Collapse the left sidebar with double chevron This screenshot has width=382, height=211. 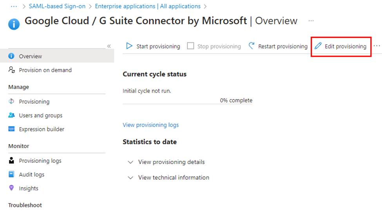click(109, 46)
